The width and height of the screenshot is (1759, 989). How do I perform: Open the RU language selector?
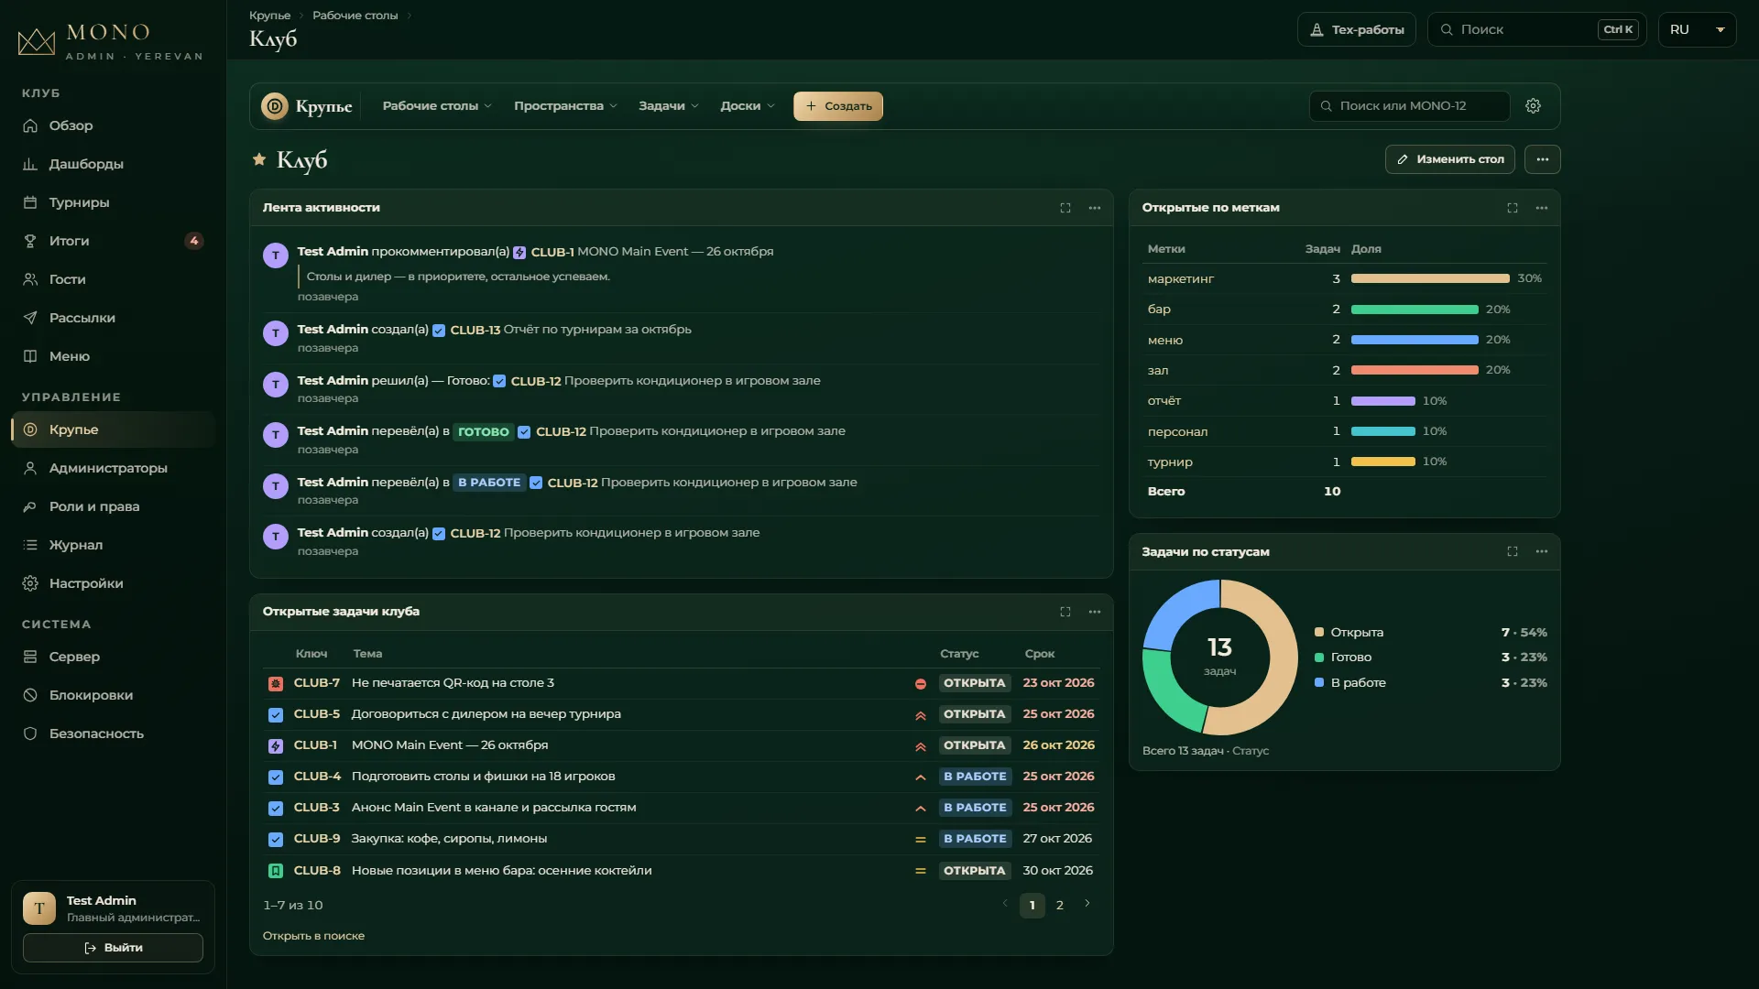[x=1697, y=29]
